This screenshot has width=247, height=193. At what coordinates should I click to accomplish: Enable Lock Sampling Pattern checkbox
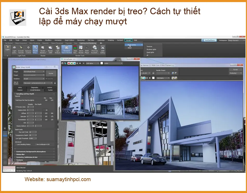point(16,144)
